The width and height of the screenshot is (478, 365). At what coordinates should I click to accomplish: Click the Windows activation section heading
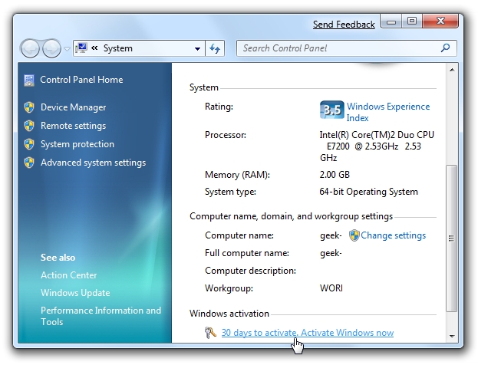tap(229, 314)
